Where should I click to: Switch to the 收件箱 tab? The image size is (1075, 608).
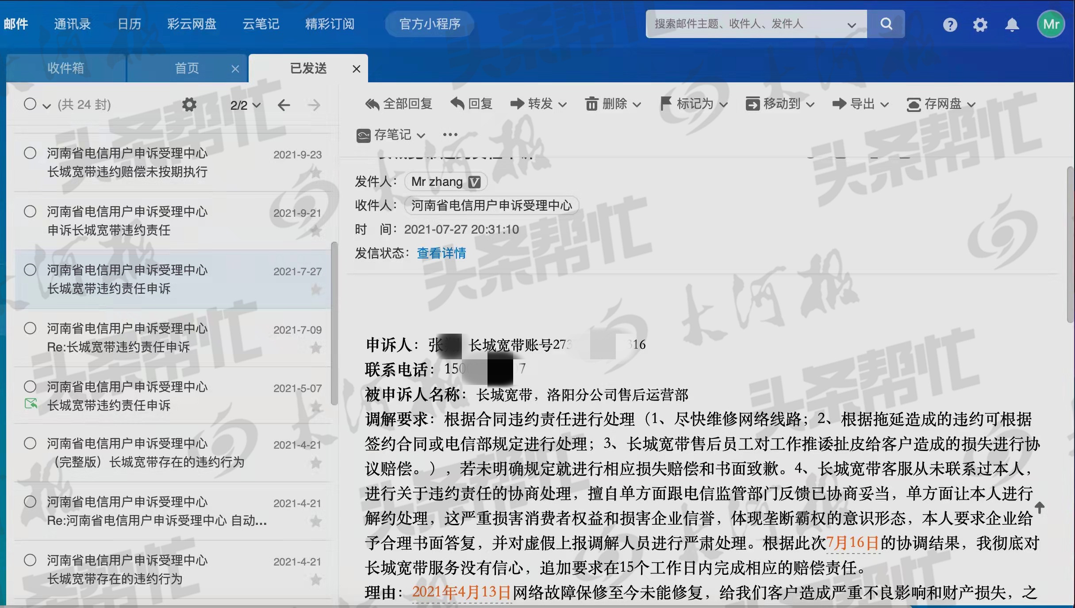click(x=66, y=68)
